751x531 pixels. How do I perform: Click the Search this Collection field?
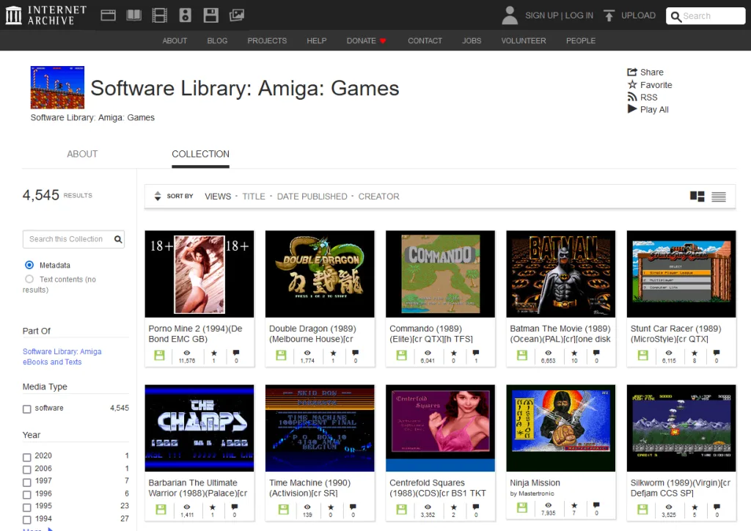click(67, 239)
